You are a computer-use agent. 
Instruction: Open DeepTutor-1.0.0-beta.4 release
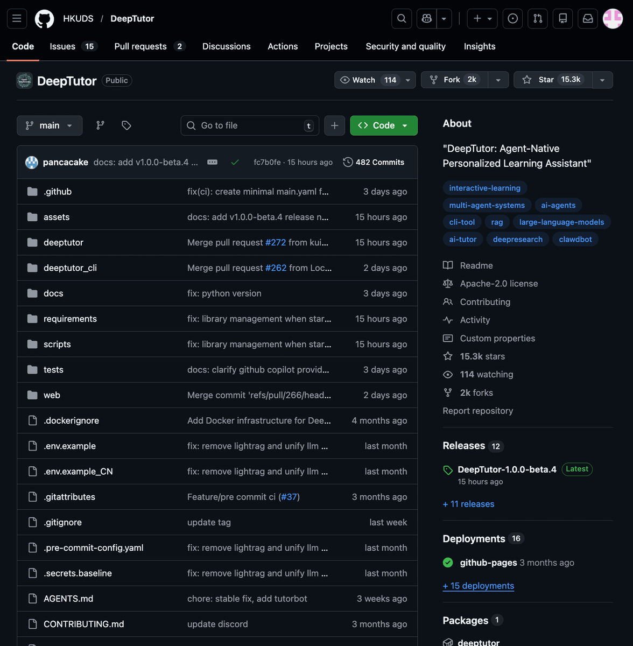pos(507,469)
